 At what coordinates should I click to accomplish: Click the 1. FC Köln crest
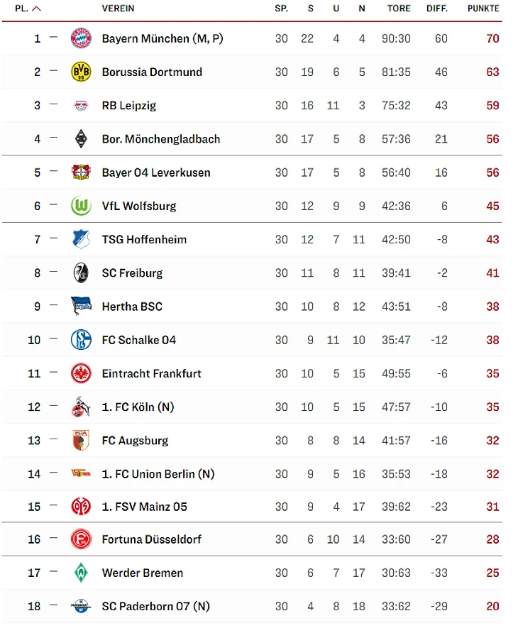point(81,407)
